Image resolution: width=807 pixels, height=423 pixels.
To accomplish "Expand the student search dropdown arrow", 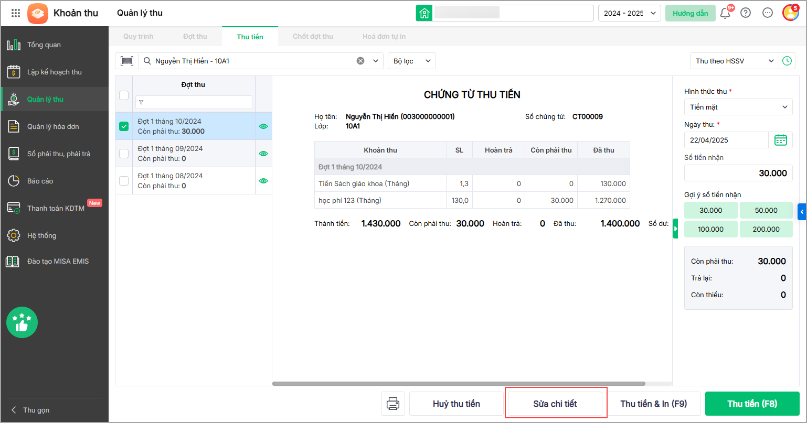I will point(376,61).
